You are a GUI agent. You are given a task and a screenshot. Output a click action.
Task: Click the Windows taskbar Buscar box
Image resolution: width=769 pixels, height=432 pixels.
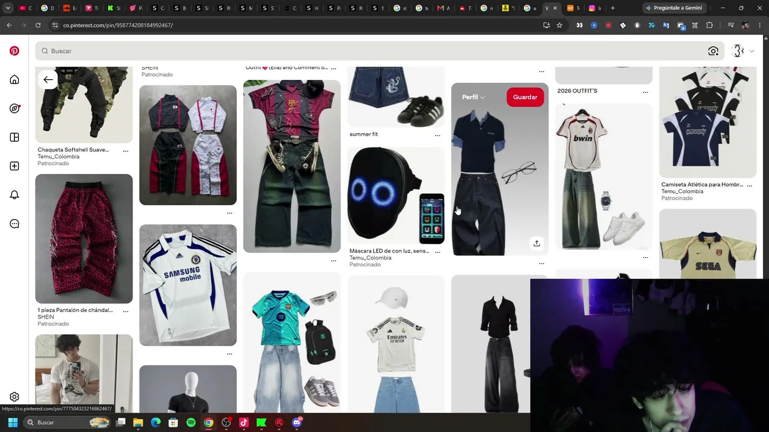(x=67, y=422)
